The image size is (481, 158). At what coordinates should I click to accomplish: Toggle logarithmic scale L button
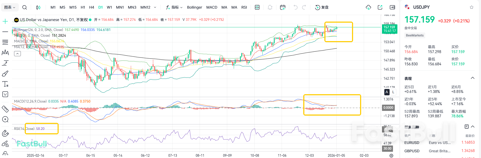pyautogui.click(x=393, y=92)
